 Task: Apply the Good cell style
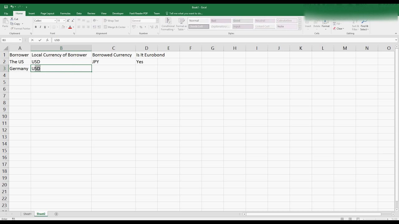pyautogui.click(x=243, y=21)
